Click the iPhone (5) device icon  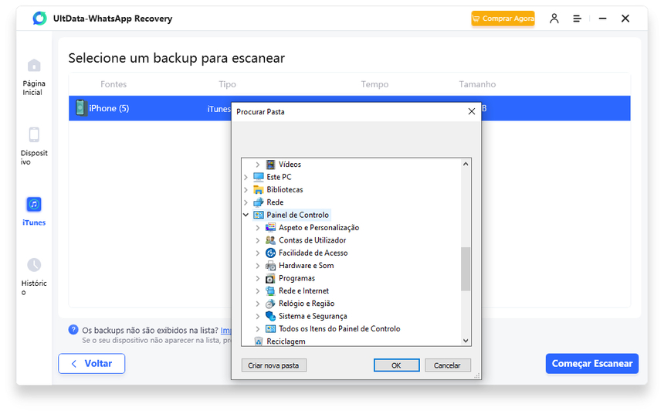point(80,107)
